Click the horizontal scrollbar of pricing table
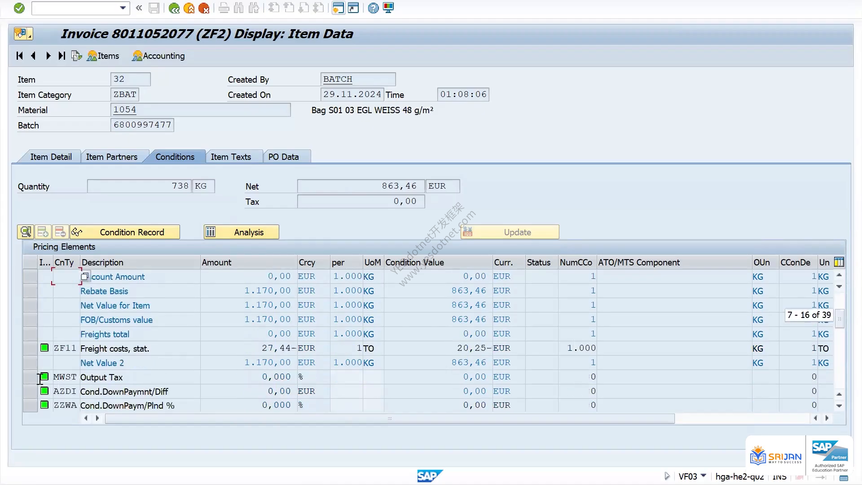The width and height of the screenshot is (862, 485). (390, 419)
